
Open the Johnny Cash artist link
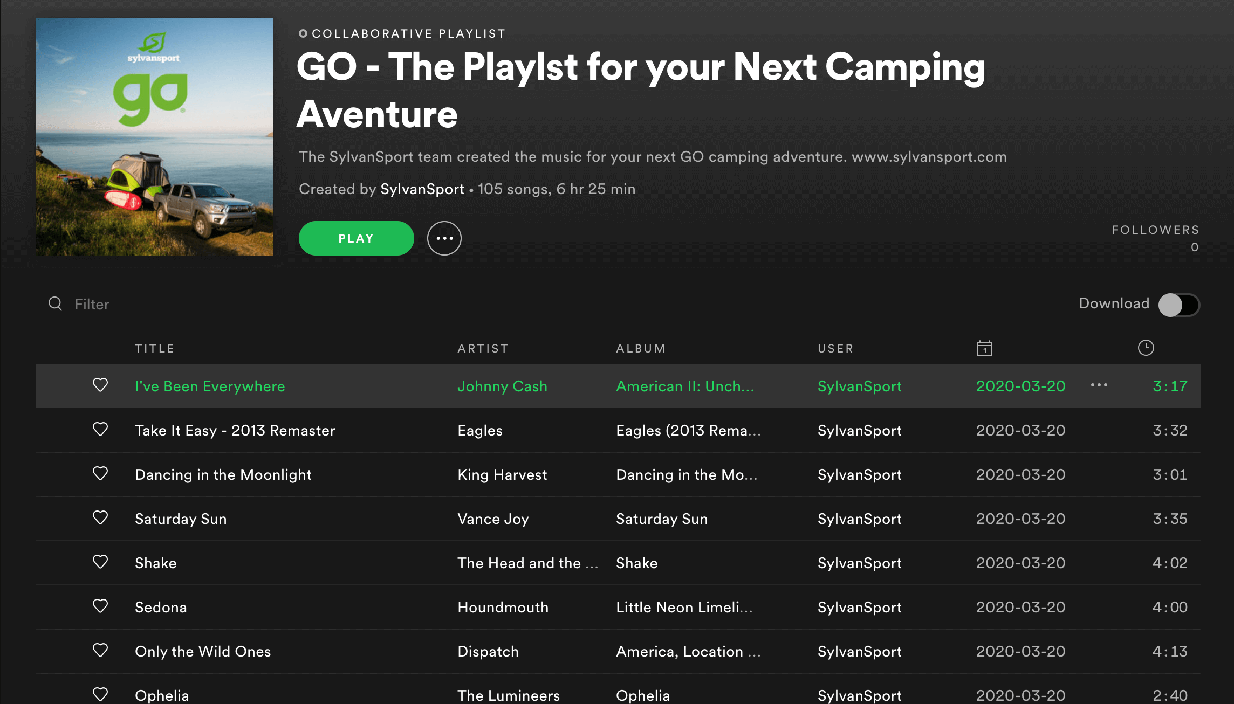[502, 386]
